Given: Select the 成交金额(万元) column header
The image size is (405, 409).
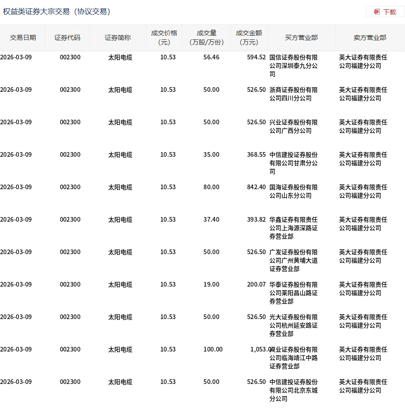Looking at the screenshot, I should point(249,38).
